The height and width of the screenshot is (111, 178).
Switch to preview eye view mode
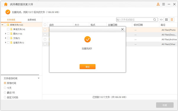point(161,20)
